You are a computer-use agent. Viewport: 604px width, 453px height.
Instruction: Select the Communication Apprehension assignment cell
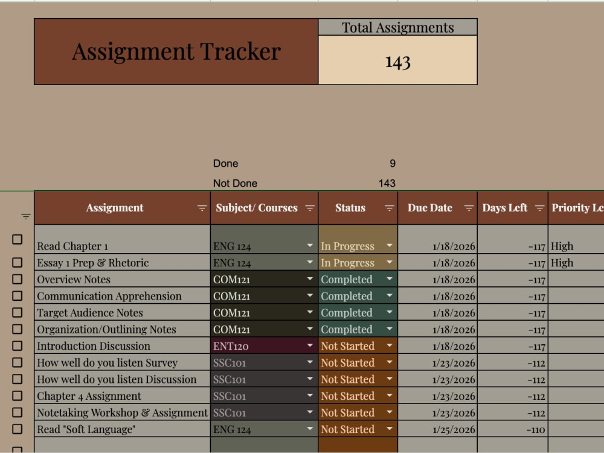(122, 296)
